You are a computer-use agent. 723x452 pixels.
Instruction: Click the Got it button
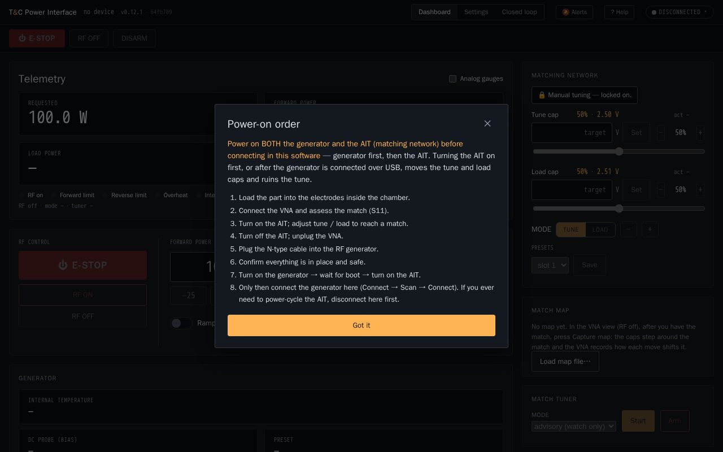tap(361, 325)
